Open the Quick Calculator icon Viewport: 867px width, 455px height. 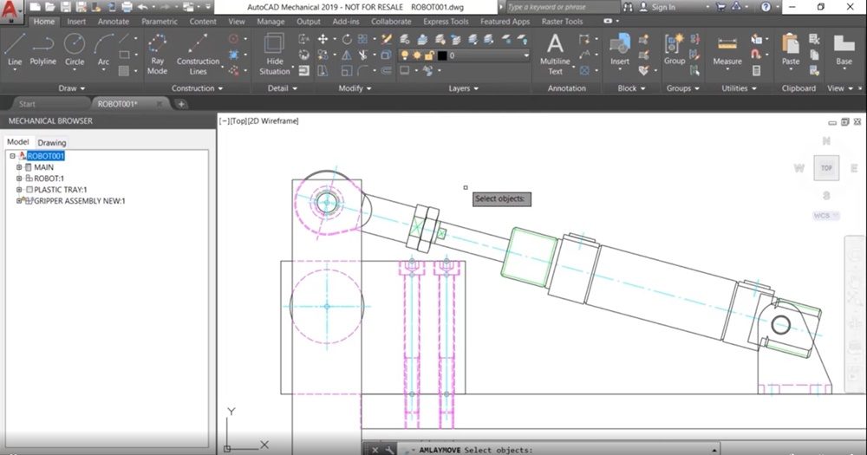pyautogui.click(x=756, y=70)
